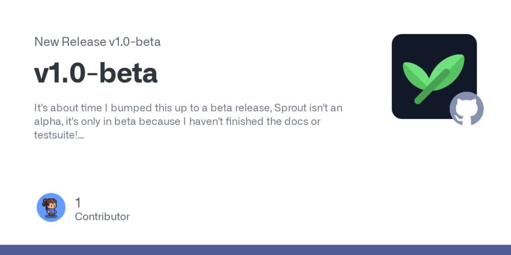The height and width of the screenshot is (255, 511).
Task: Expand the ellipsis after "testsuite!"
Action: [x=81, y=135]
